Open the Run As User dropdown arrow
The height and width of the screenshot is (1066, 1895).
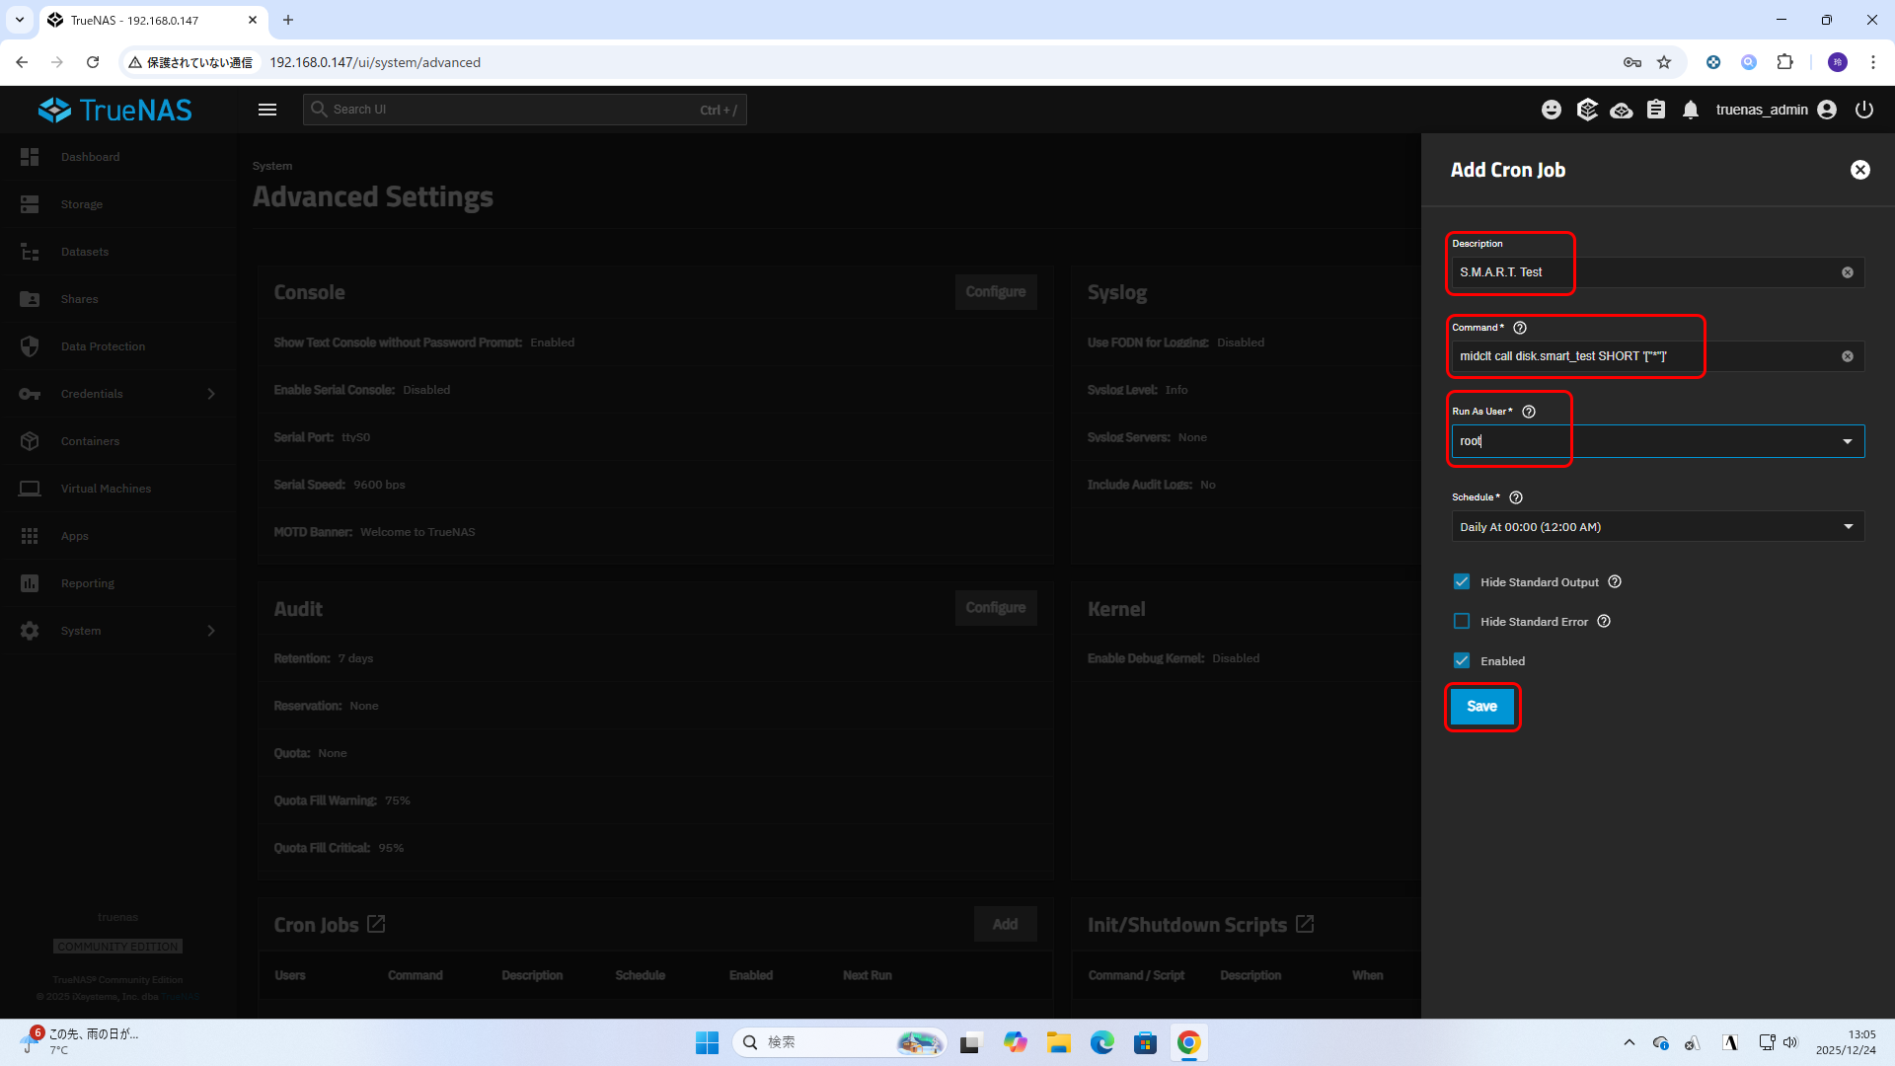(1848, 441)
